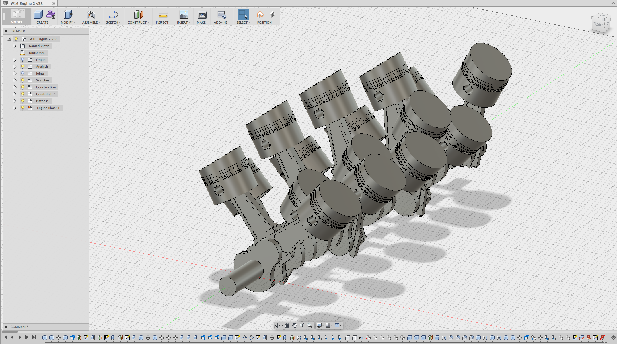Viewport: 617px width, 344px height.
Task: Click the Create Box tool icon
Action: [x=38, y=14]
